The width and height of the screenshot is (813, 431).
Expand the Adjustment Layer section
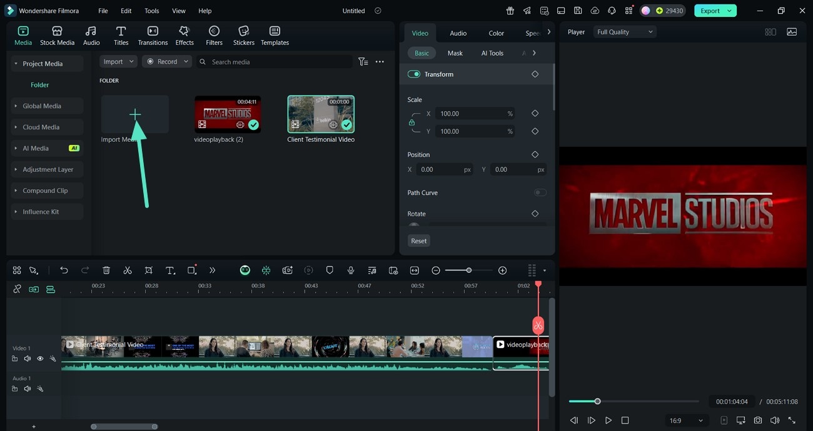click(x=46, y=169)
